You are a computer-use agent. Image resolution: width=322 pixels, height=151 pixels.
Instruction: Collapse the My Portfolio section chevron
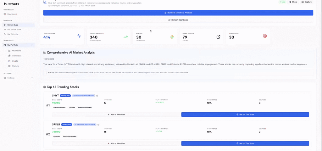pos(32,45)
